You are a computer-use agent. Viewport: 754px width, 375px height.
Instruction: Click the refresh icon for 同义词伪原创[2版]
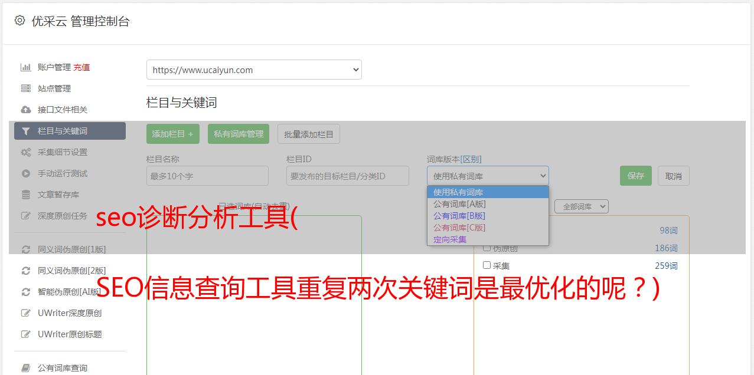click(x=25, y=271)
